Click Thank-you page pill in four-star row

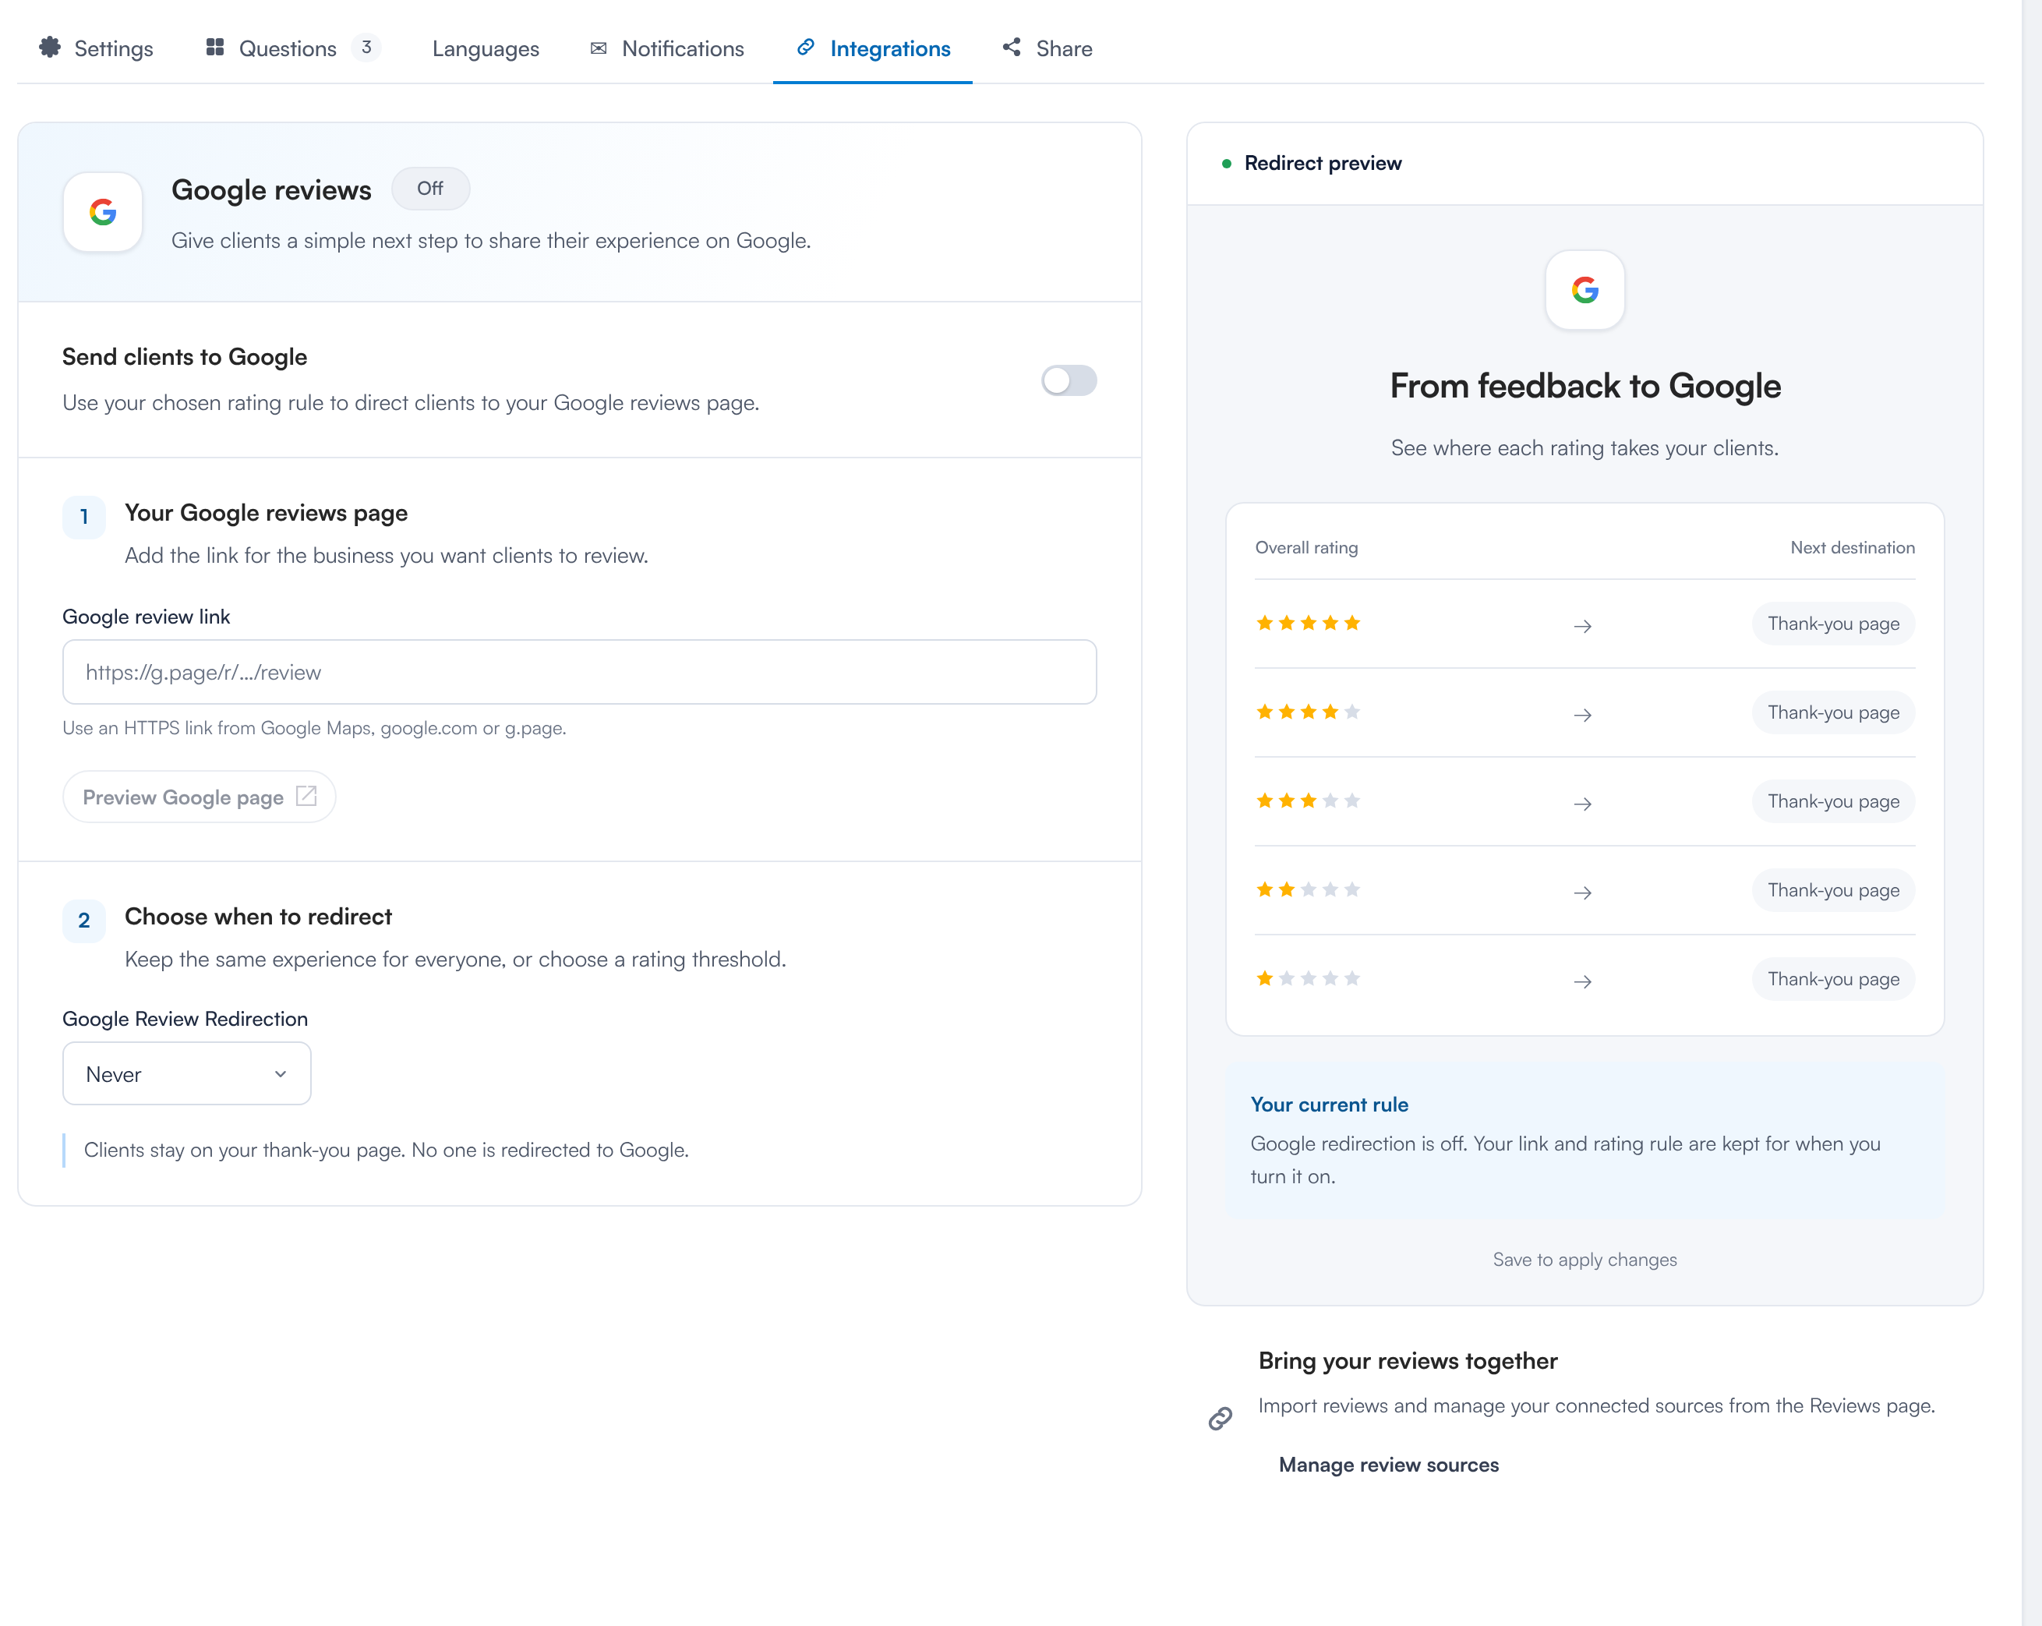(1834, 712)
